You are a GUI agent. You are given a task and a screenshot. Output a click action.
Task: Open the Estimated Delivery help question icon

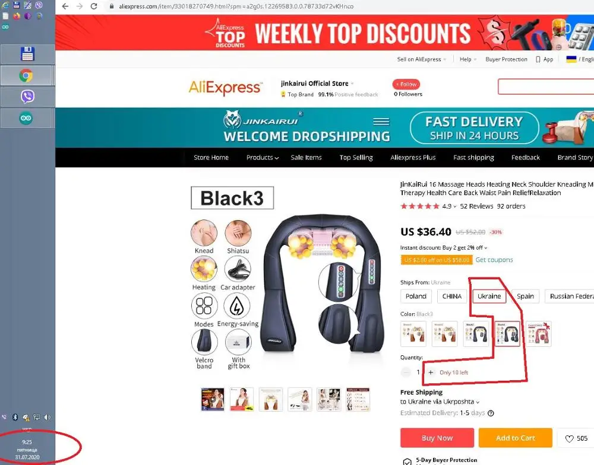point(491,413)
